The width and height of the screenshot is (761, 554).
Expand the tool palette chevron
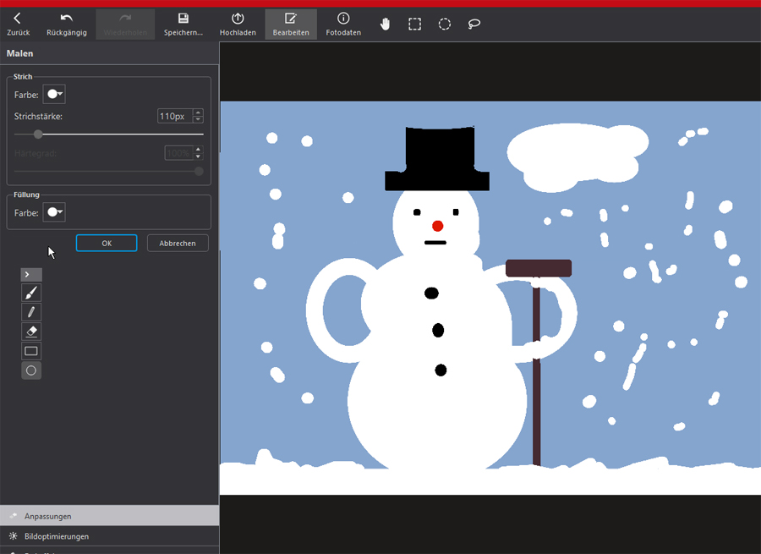(x=31, y=274)
